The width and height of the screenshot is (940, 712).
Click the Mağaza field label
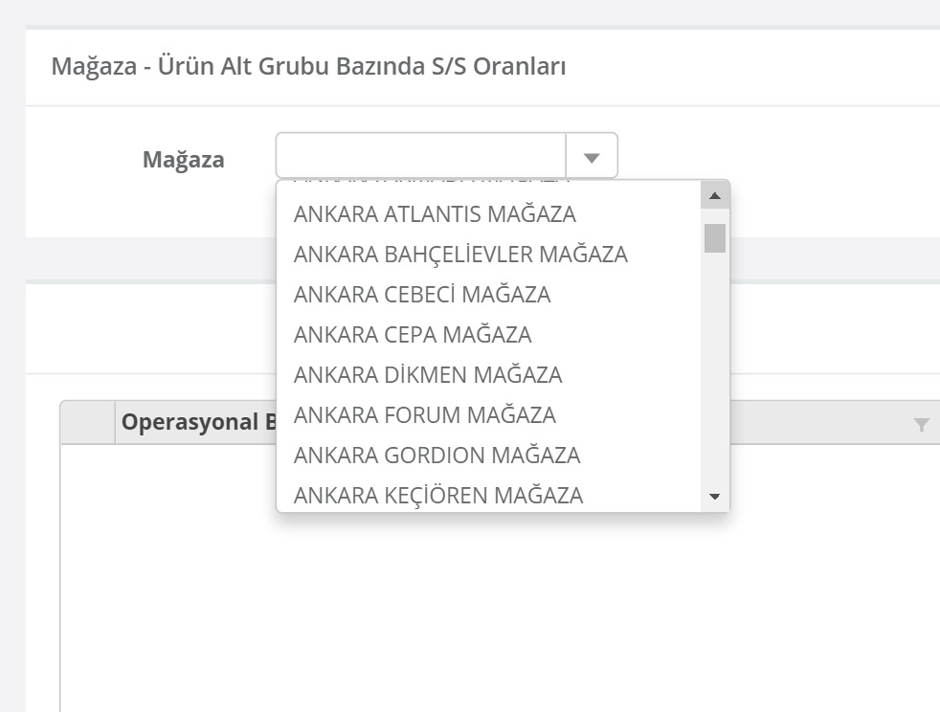pyautogui.click(x=184, y=160)
